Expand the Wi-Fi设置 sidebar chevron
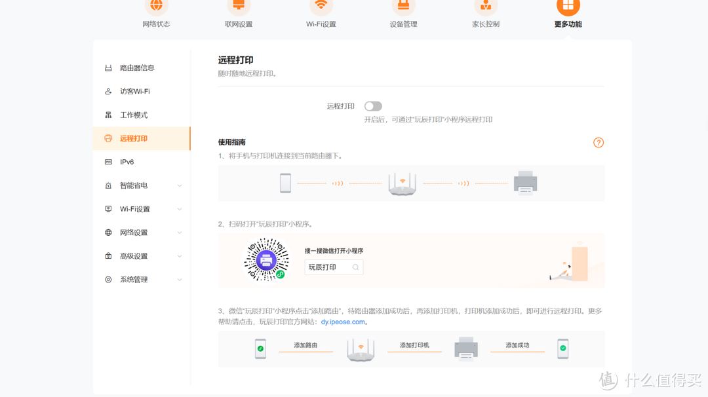This screenshot has height=397, width=708. [180, 210]
